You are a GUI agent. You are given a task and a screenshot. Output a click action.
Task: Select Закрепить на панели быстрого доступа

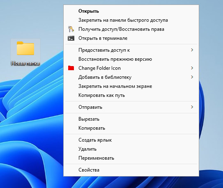point(131,20)
